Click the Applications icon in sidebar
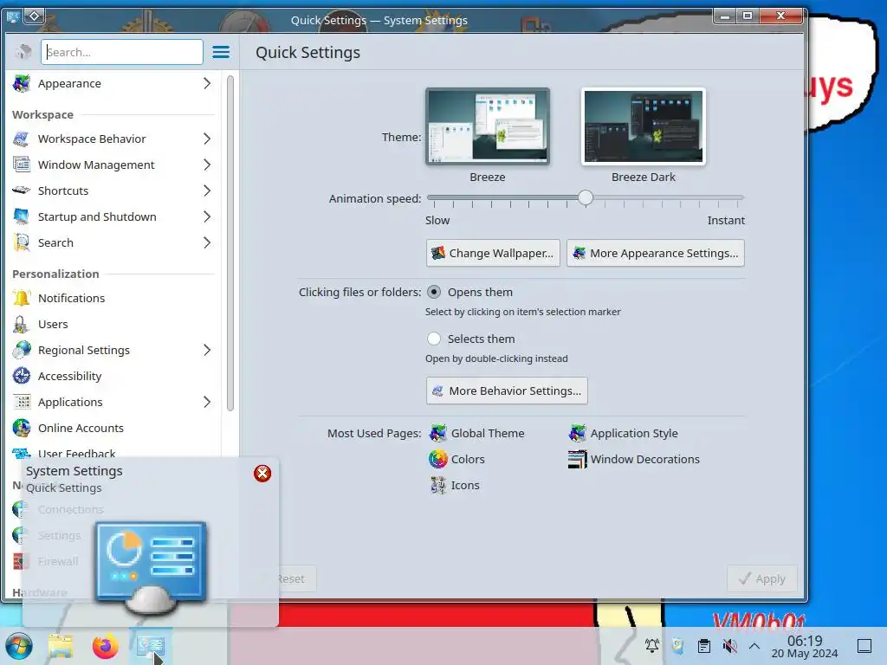This screenshot has height=665, width=887. (22, 402)
